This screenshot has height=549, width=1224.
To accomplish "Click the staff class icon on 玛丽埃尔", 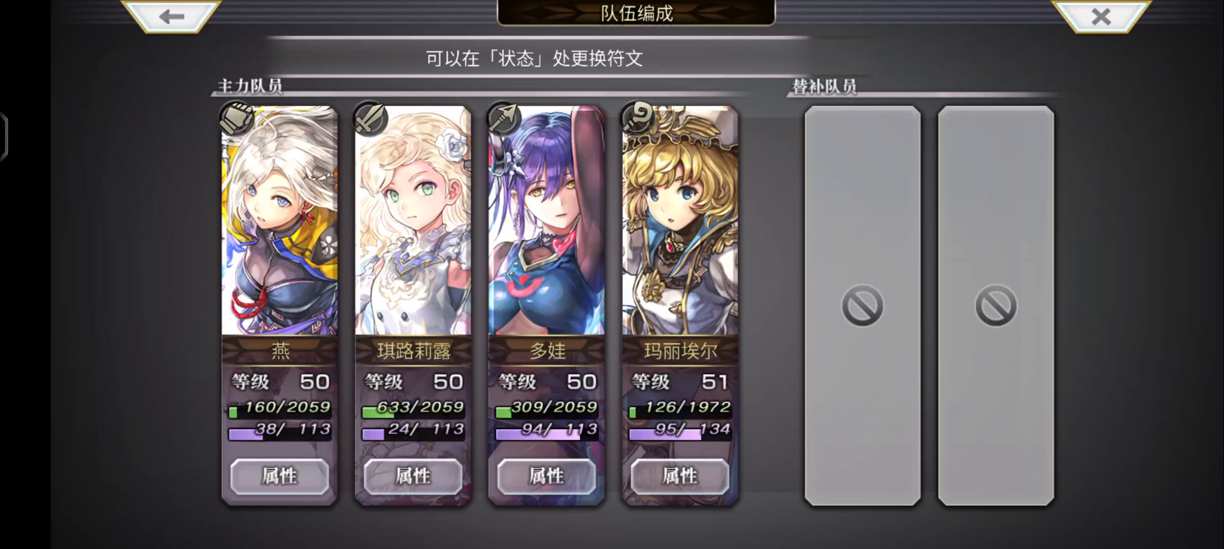I will [637, 118].
